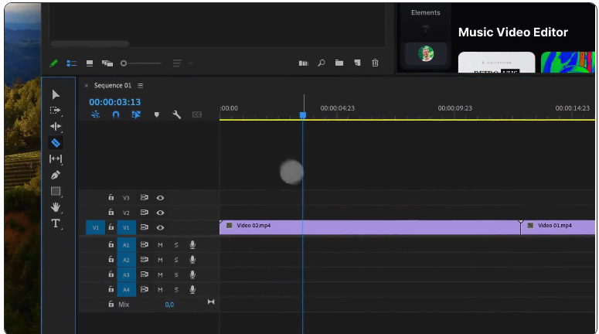Select the Razor tool in the toolbar
The height and width of the screenshot is (334, 599).
(x=56, y=143)
